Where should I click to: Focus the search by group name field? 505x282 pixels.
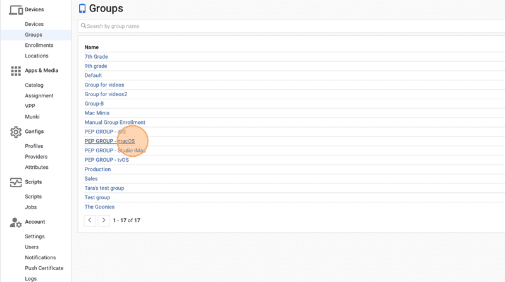(292, 26)
